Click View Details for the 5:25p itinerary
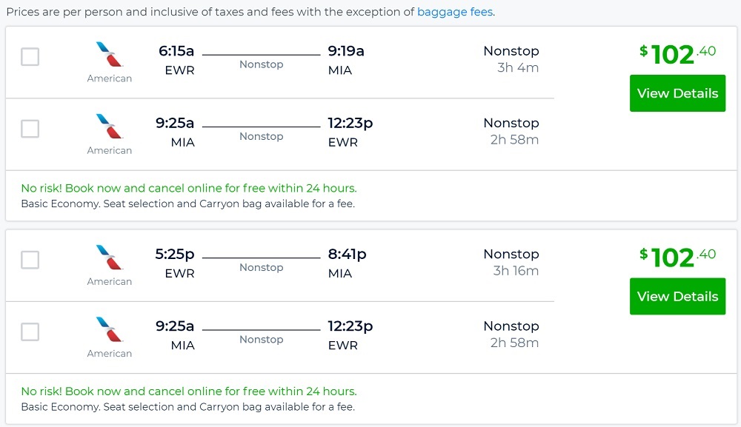741x427 pixels. [677, 296]
